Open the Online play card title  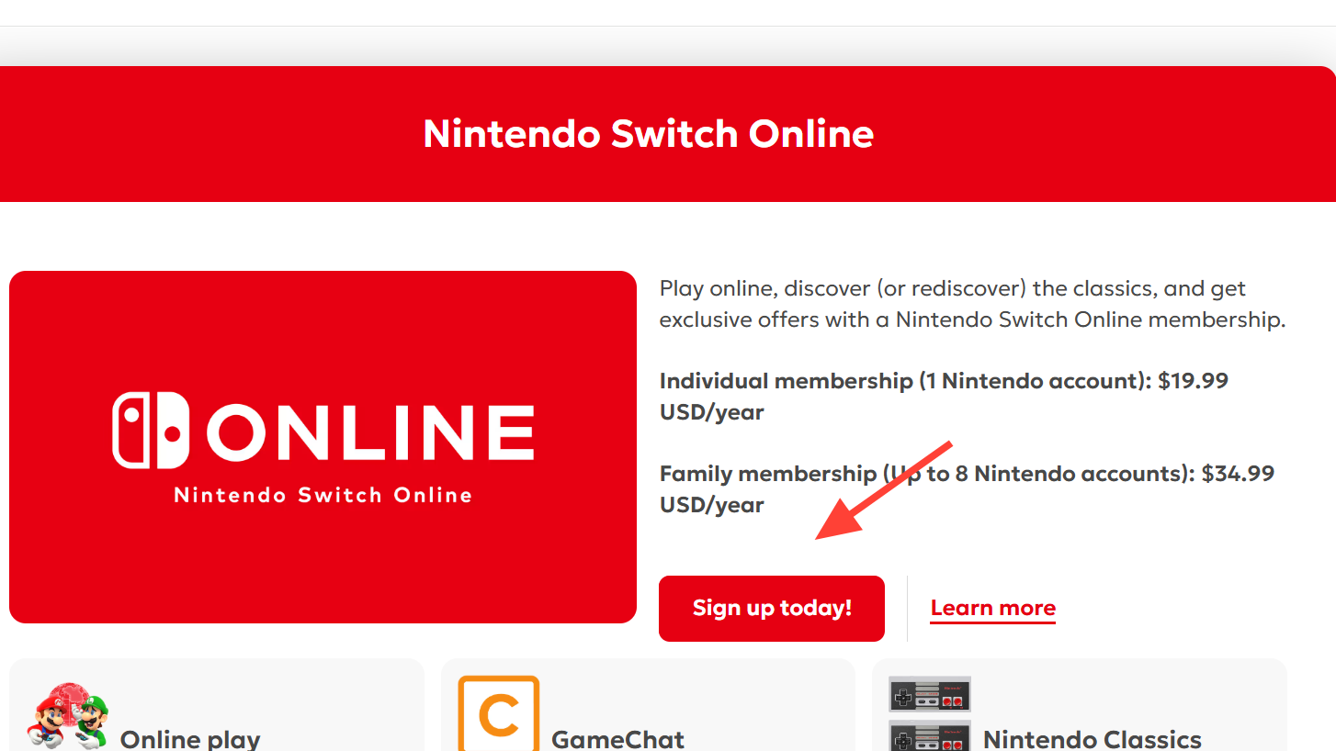pos(190,739)
